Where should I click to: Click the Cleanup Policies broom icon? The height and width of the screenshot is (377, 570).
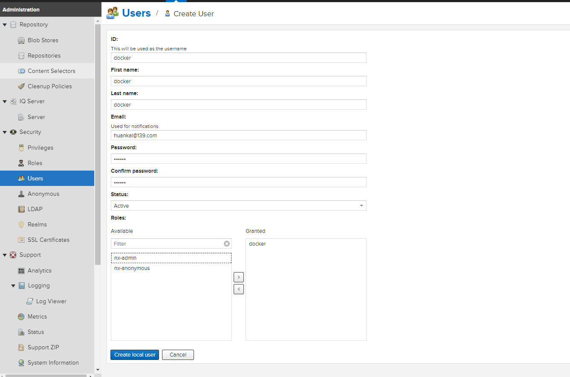coord(21,86)
